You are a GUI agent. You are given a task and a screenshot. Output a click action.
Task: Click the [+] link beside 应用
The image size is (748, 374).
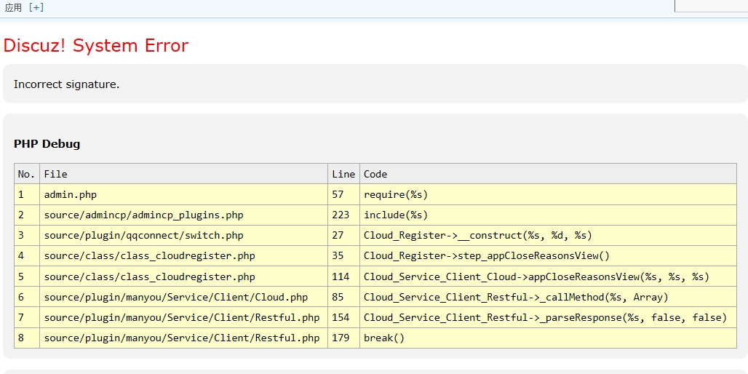coord(36,7)
